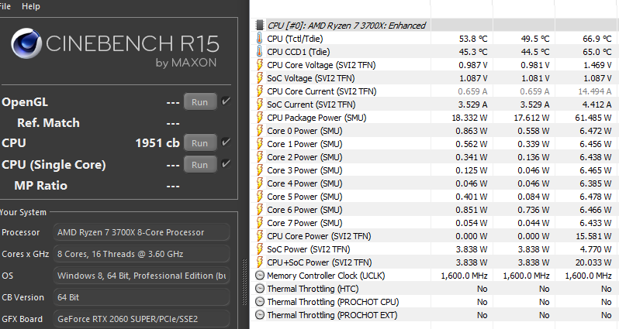The width and height of the screenshot is (619, 329).
Task: Click the Cinebench R15 sphere logo
Action: 26,43
